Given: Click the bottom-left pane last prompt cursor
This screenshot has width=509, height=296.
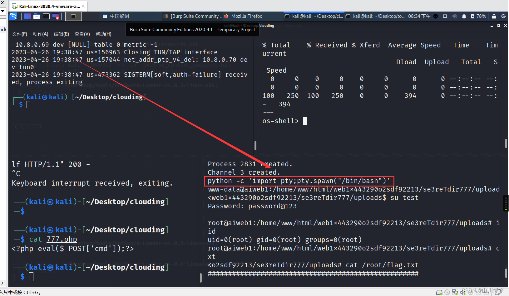Looking at the screenshot, I should (x=31, y=277).
